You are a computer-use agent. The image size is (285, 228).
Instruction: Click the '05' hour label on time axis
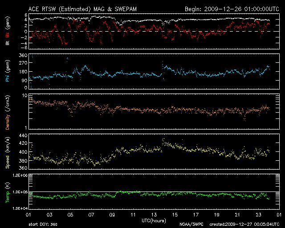70,215
